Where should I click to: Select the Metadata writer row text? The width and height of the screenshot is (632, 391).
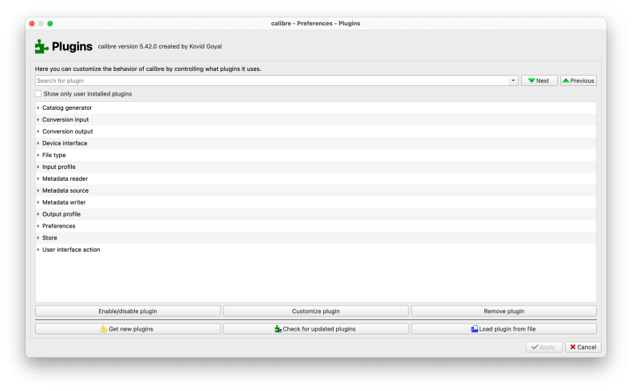(x=64, y=202)
